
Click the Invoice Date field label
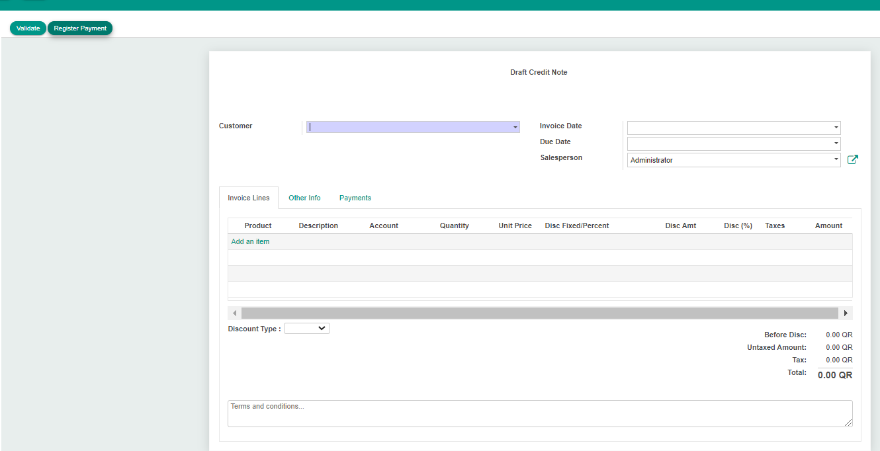[561, 126]
